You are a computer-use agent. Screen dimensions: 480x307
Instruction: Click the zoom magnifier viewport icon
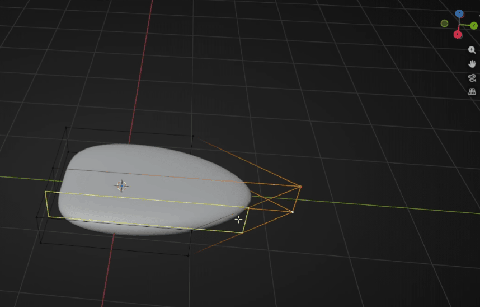pyautogui.click(x=472, y=50)
